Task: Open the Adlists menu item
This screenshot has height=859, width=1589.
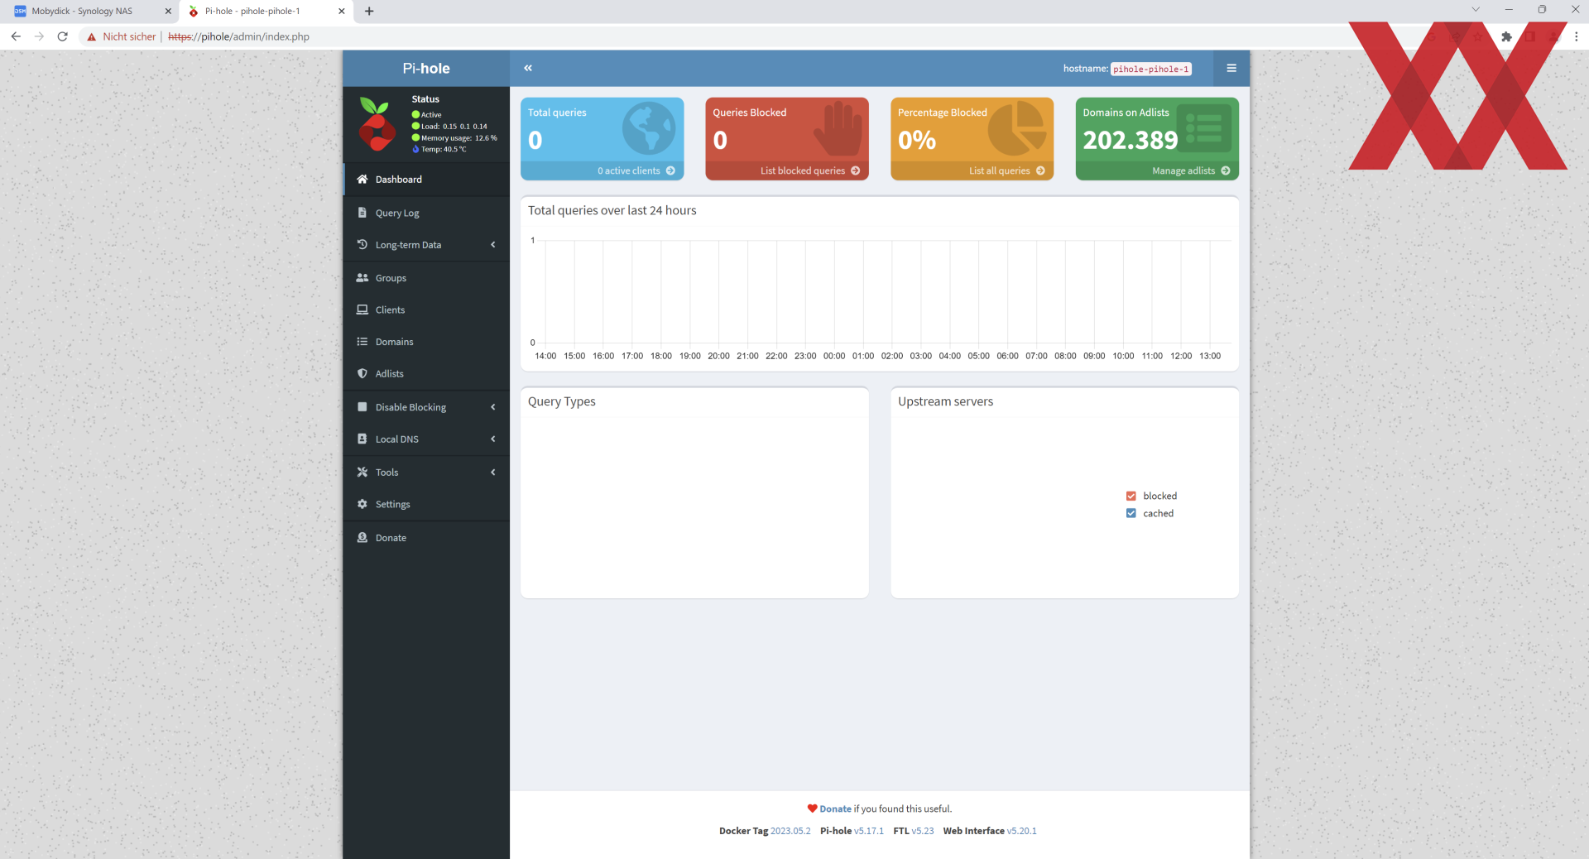Action: point(426,373)
